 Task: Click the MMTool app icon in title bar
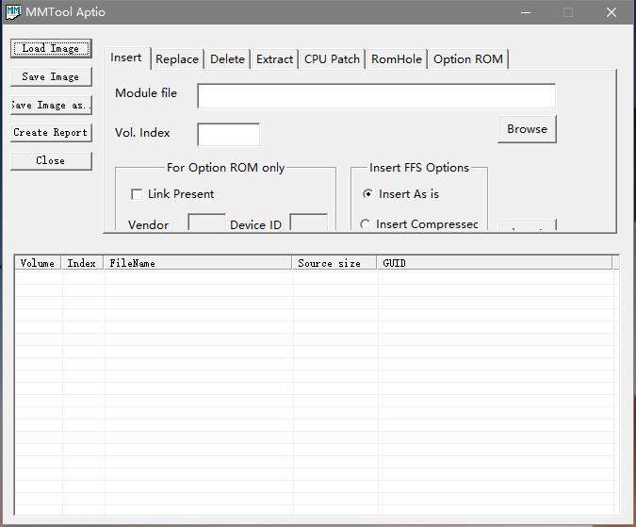click(13, 11)
